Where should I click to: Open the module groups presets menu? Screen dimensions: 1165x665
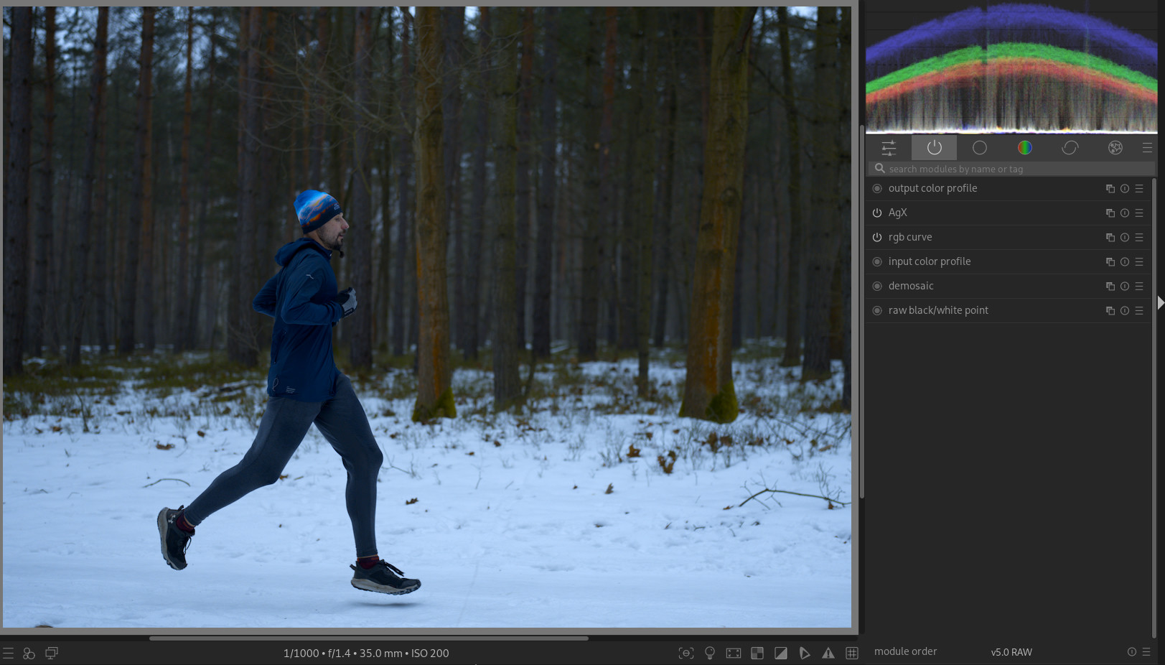[x=1147, y=148]
